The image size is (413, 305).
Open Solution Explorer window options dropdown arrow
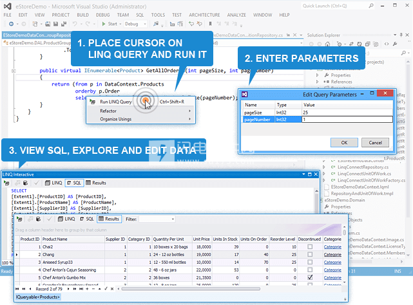395,35
